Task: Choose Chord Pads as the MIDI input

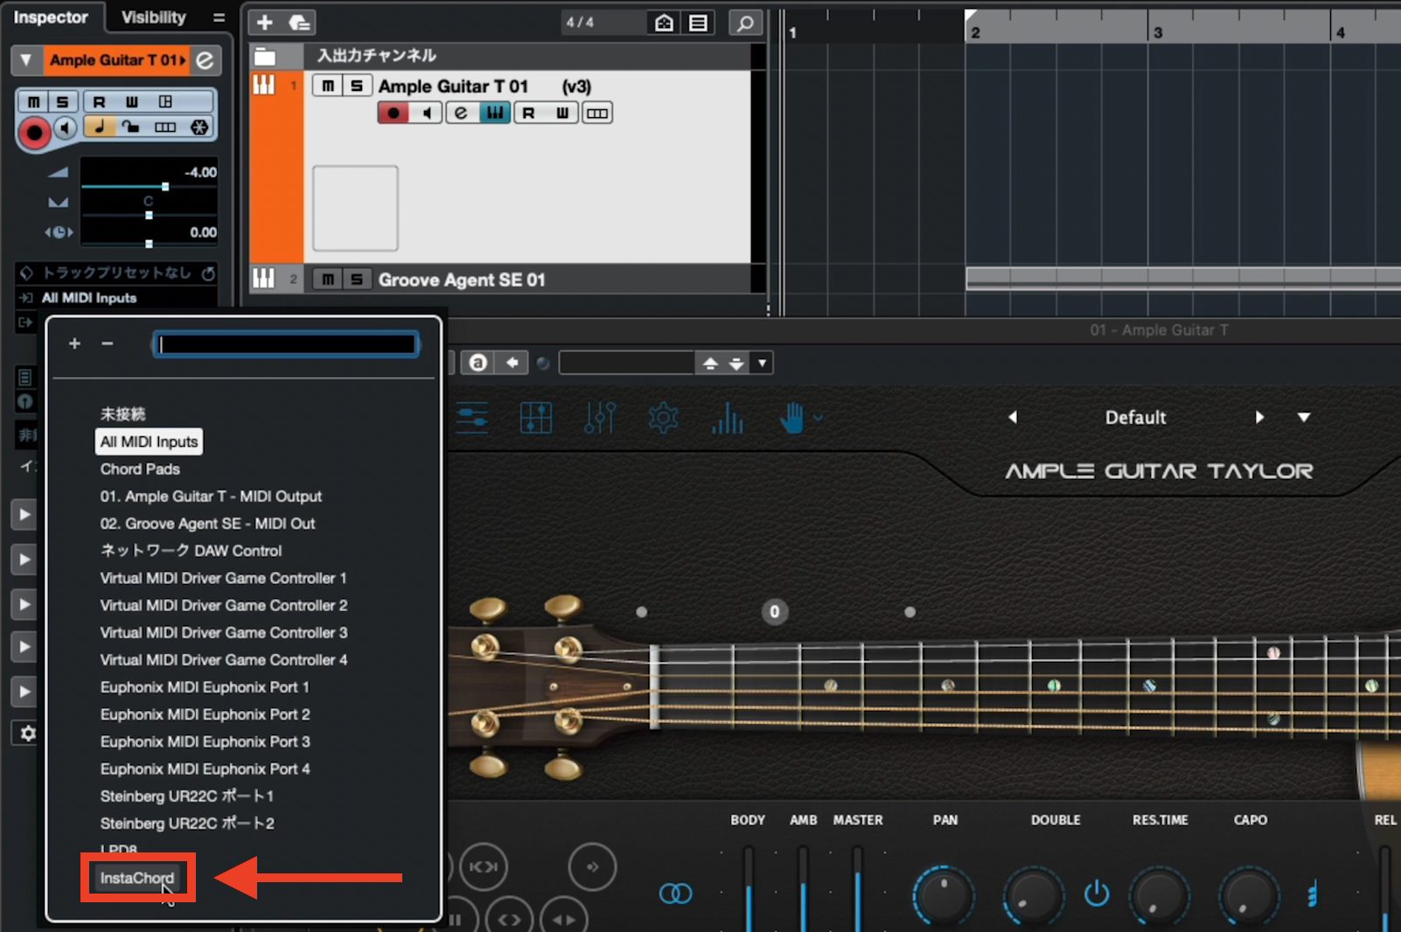Action: 140,469
